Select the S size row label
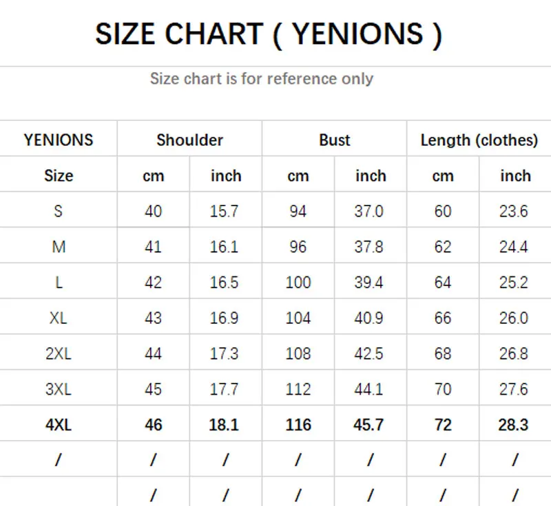 pos(59,211)
